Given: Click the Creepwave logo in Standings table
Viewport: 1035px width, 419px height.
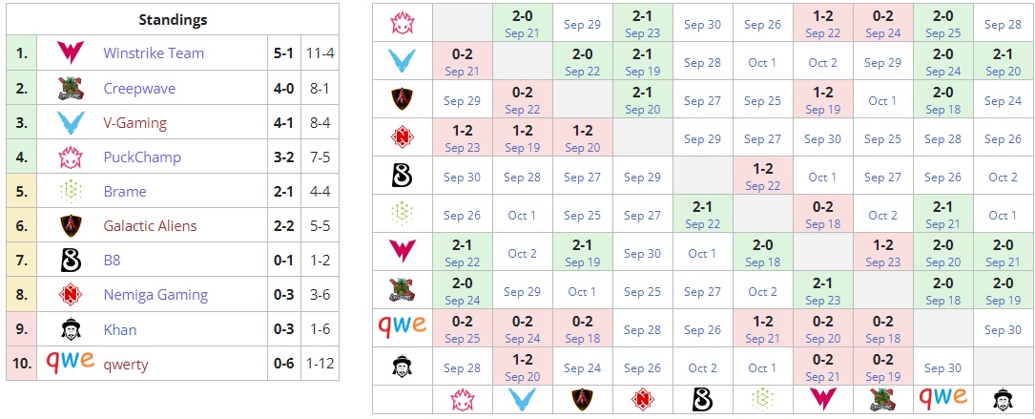Looking at the screenshot, I should pos(70,89).
